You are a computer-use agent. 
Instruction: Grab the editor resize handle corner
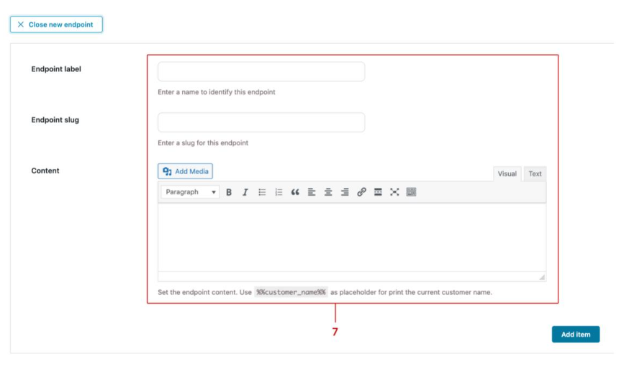[542, 277]
